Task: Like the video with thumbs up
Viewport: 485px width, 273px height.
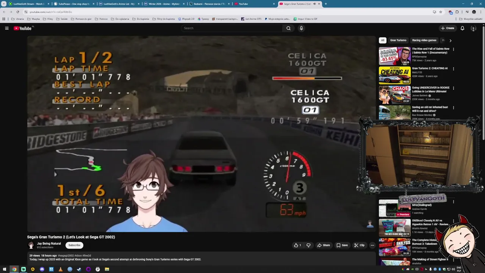Action: 297,245
